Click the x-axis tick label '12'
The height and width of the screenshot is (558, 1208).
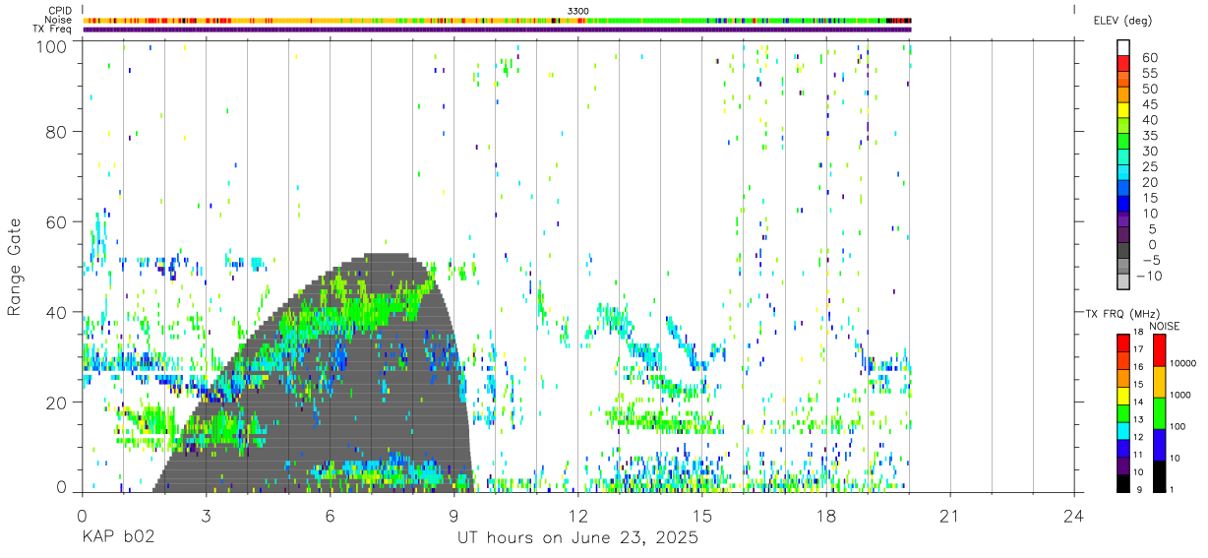click(577, 515)
